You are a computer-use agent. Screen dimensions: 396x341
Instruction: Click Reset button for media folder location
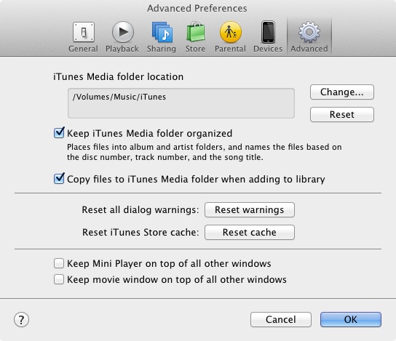pos(342,114)
